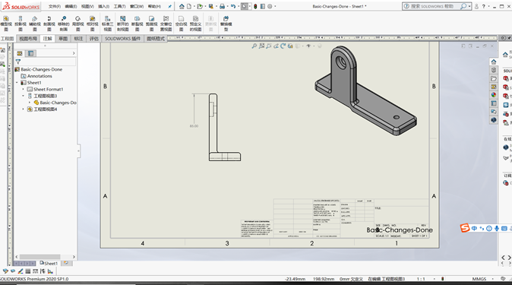Screen dimensions: 512x285
Task: Select the 标准三视图 (Standard 3 View) tool
Action: [107, 24]
